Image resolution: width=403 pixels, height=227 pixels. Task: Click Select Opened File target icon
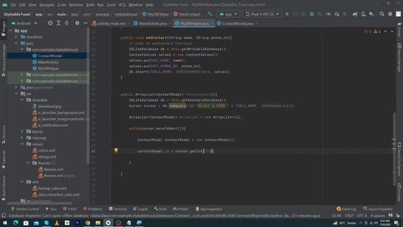[x=50, y=23]
